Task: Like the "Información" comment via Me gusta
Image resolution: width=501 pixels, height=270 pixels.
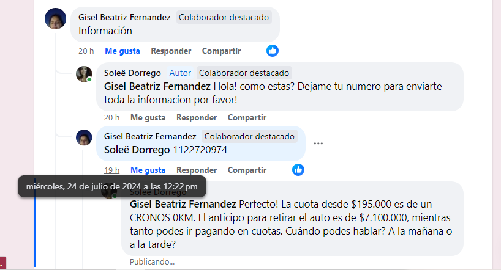Action: 122,51
